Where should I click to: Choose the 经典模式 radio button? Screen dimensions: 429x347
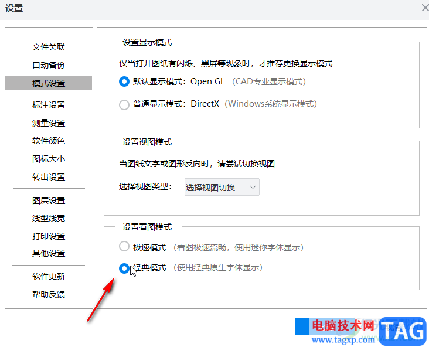124,268
